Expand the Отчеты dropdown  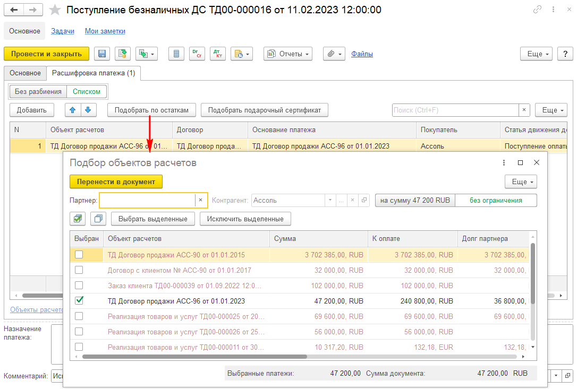(287, 54)
